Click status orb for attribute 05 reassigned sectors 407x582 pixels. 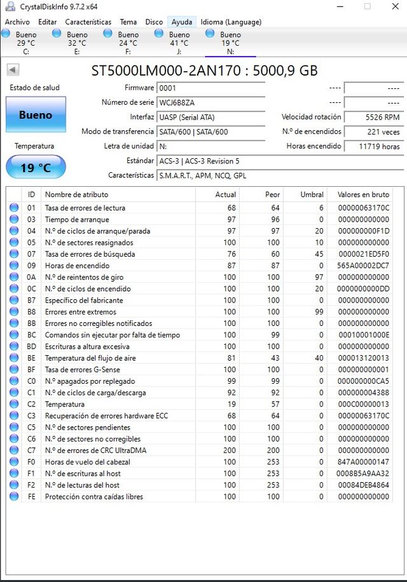pyautogui.click(x=14, y=243)
